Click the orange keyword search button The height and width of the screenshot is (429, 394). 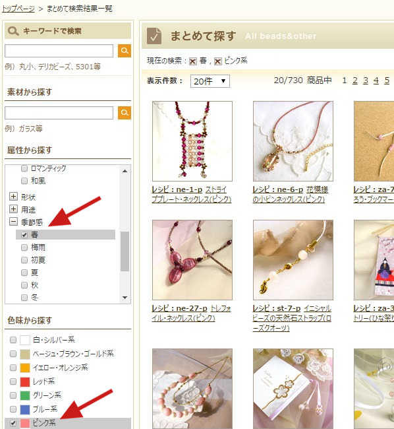pyautogui.click(x=125, y=51)
